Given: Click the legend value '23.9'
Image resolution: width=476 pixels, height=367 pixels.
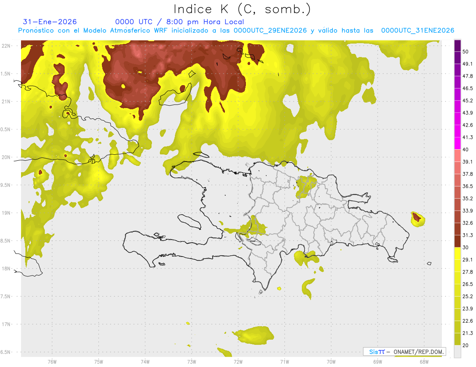Looking at the screenshot, I should (468, 309).
